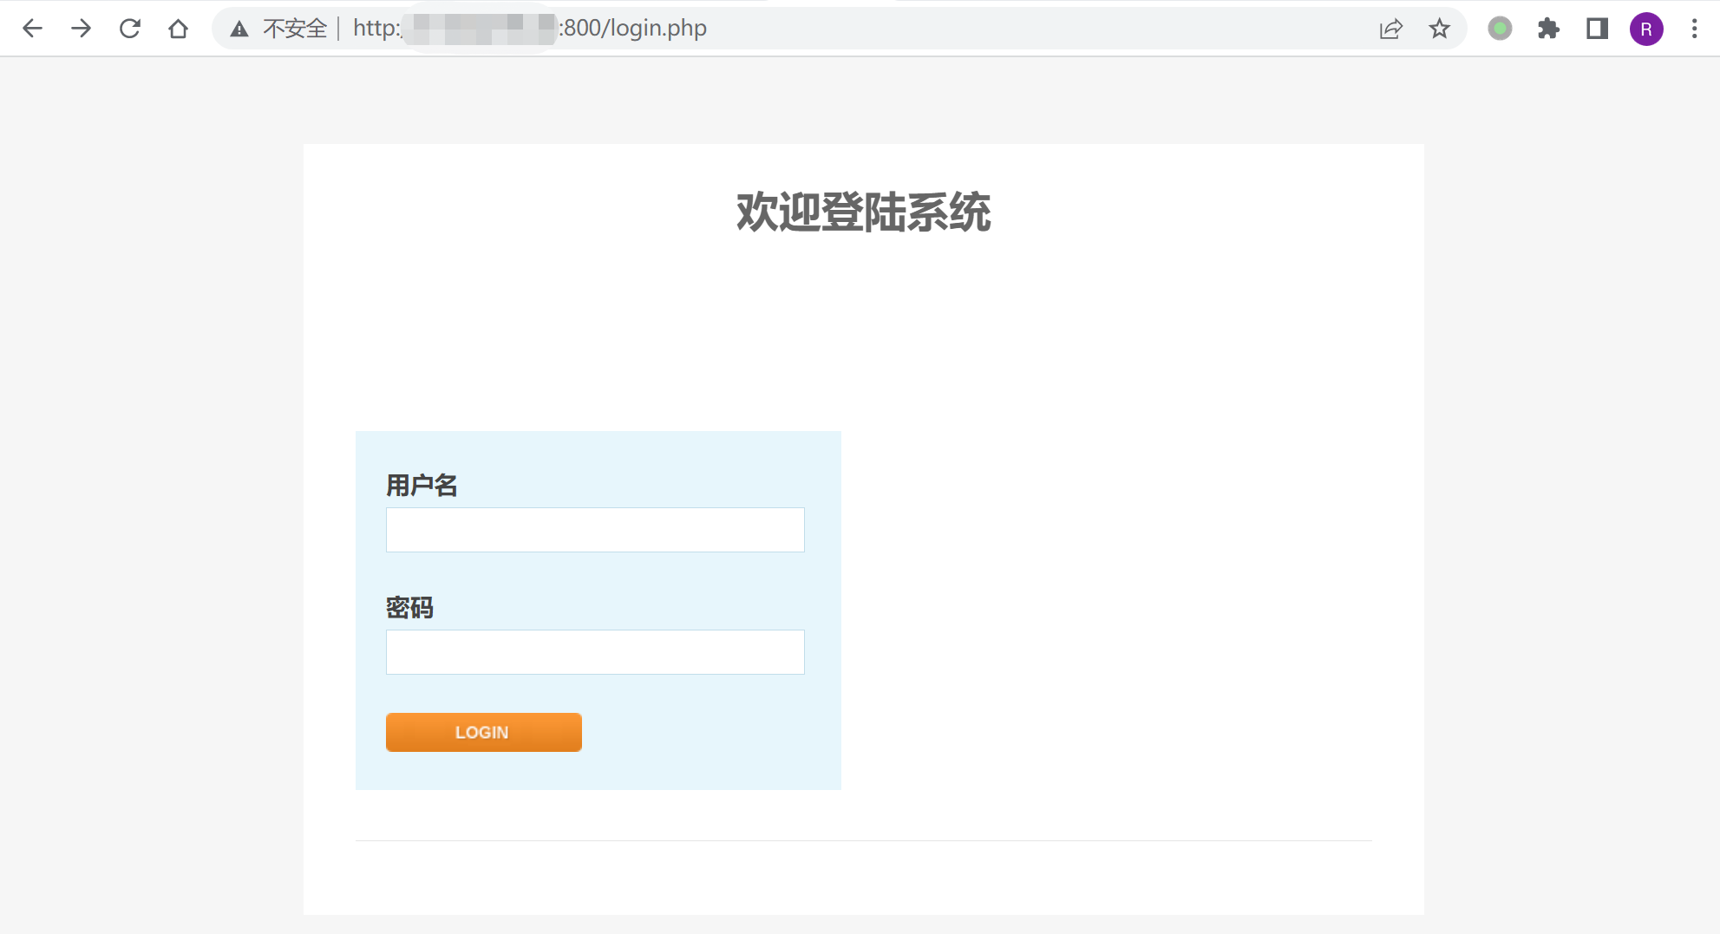Click the green circle extension icon
This screenshot has height=934, width=1720.
click(1500, 29)
